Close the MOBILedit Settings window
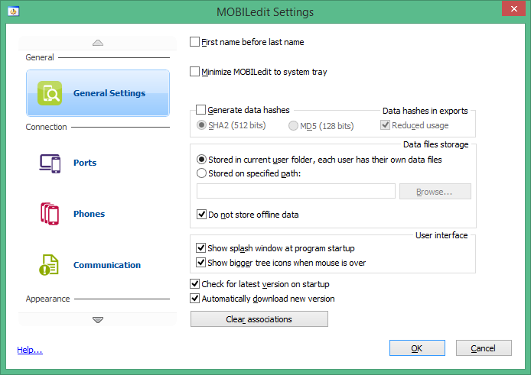 coord(513,9)
